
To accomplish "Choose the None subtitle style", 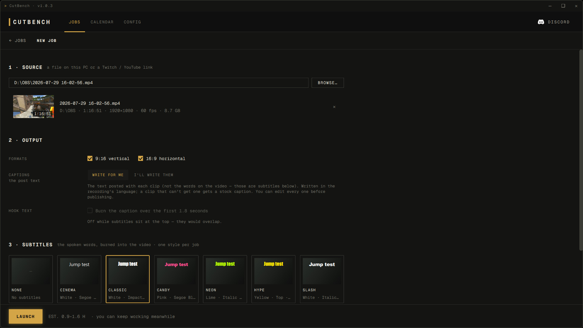I will 31,279.
